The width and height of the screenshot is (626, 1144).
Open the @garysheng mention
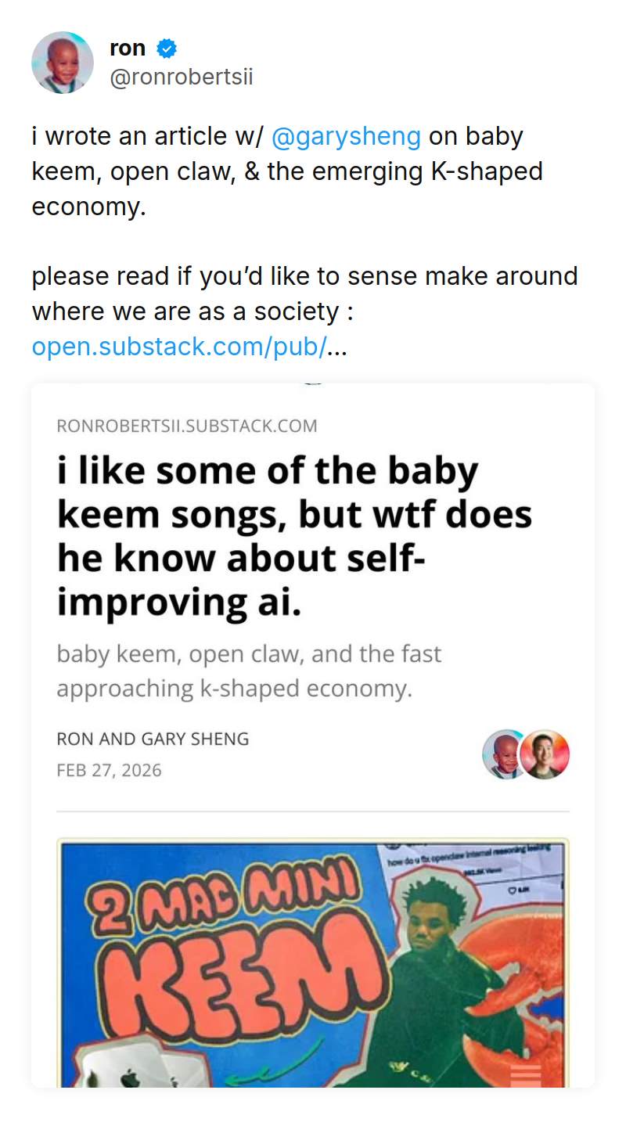coord(346,136)
